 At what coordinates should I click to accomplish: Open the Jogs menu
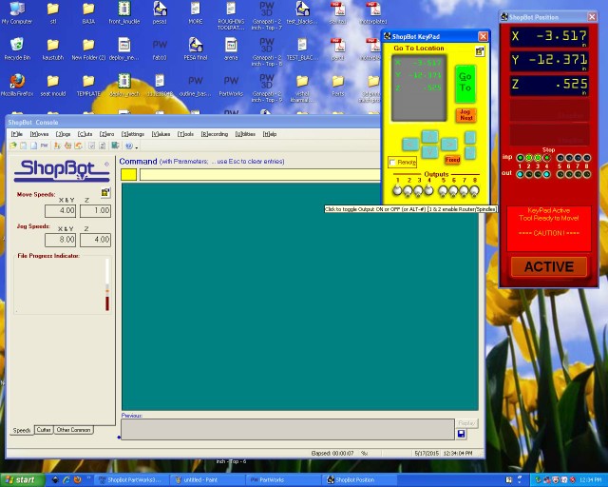coord(64,134)
